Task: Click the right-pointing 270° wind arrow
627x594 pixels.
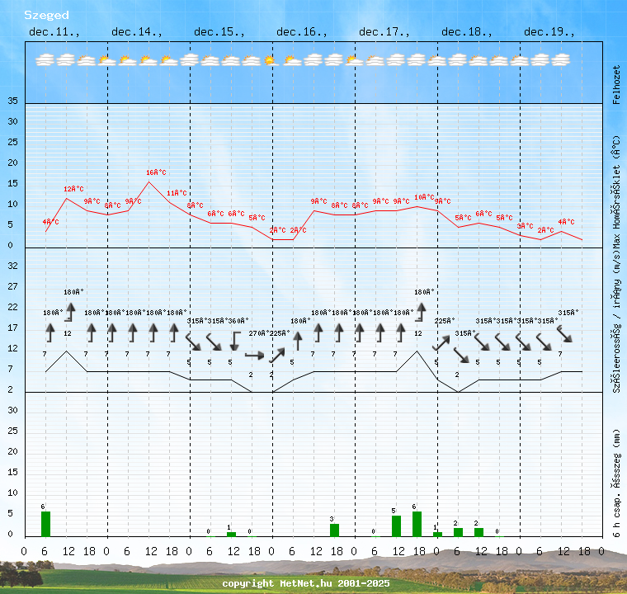Action: click(x=255, y=356)
